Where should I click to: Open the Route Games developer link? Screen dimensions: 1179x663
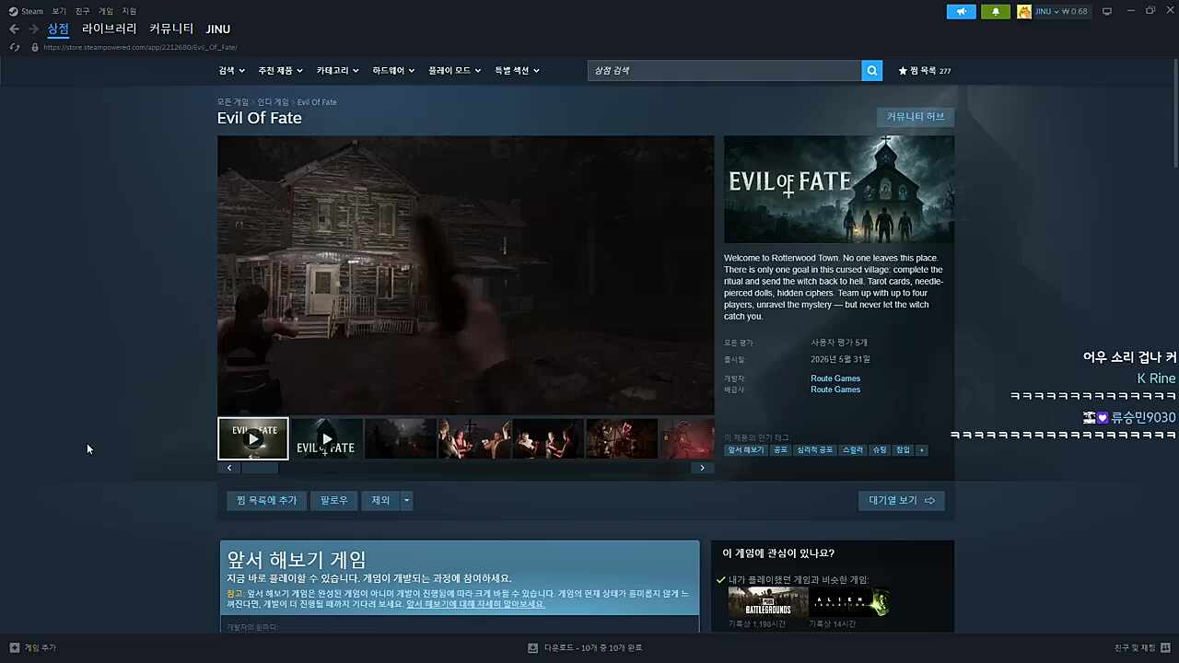[835, 378]
